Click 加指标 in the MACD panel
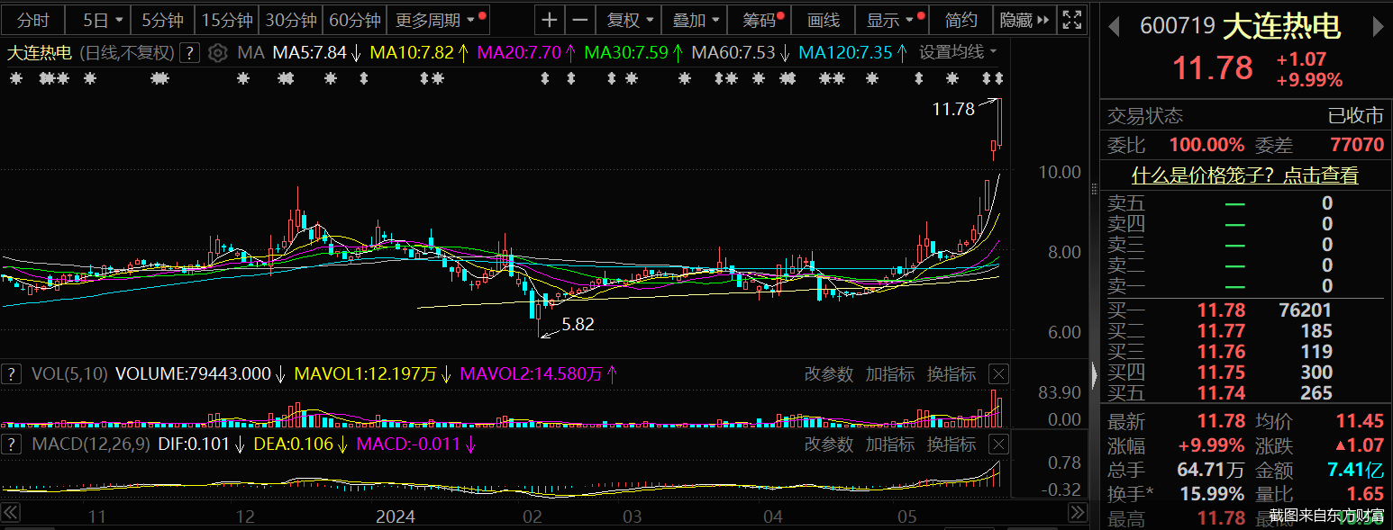 click(x=890, y=445)
